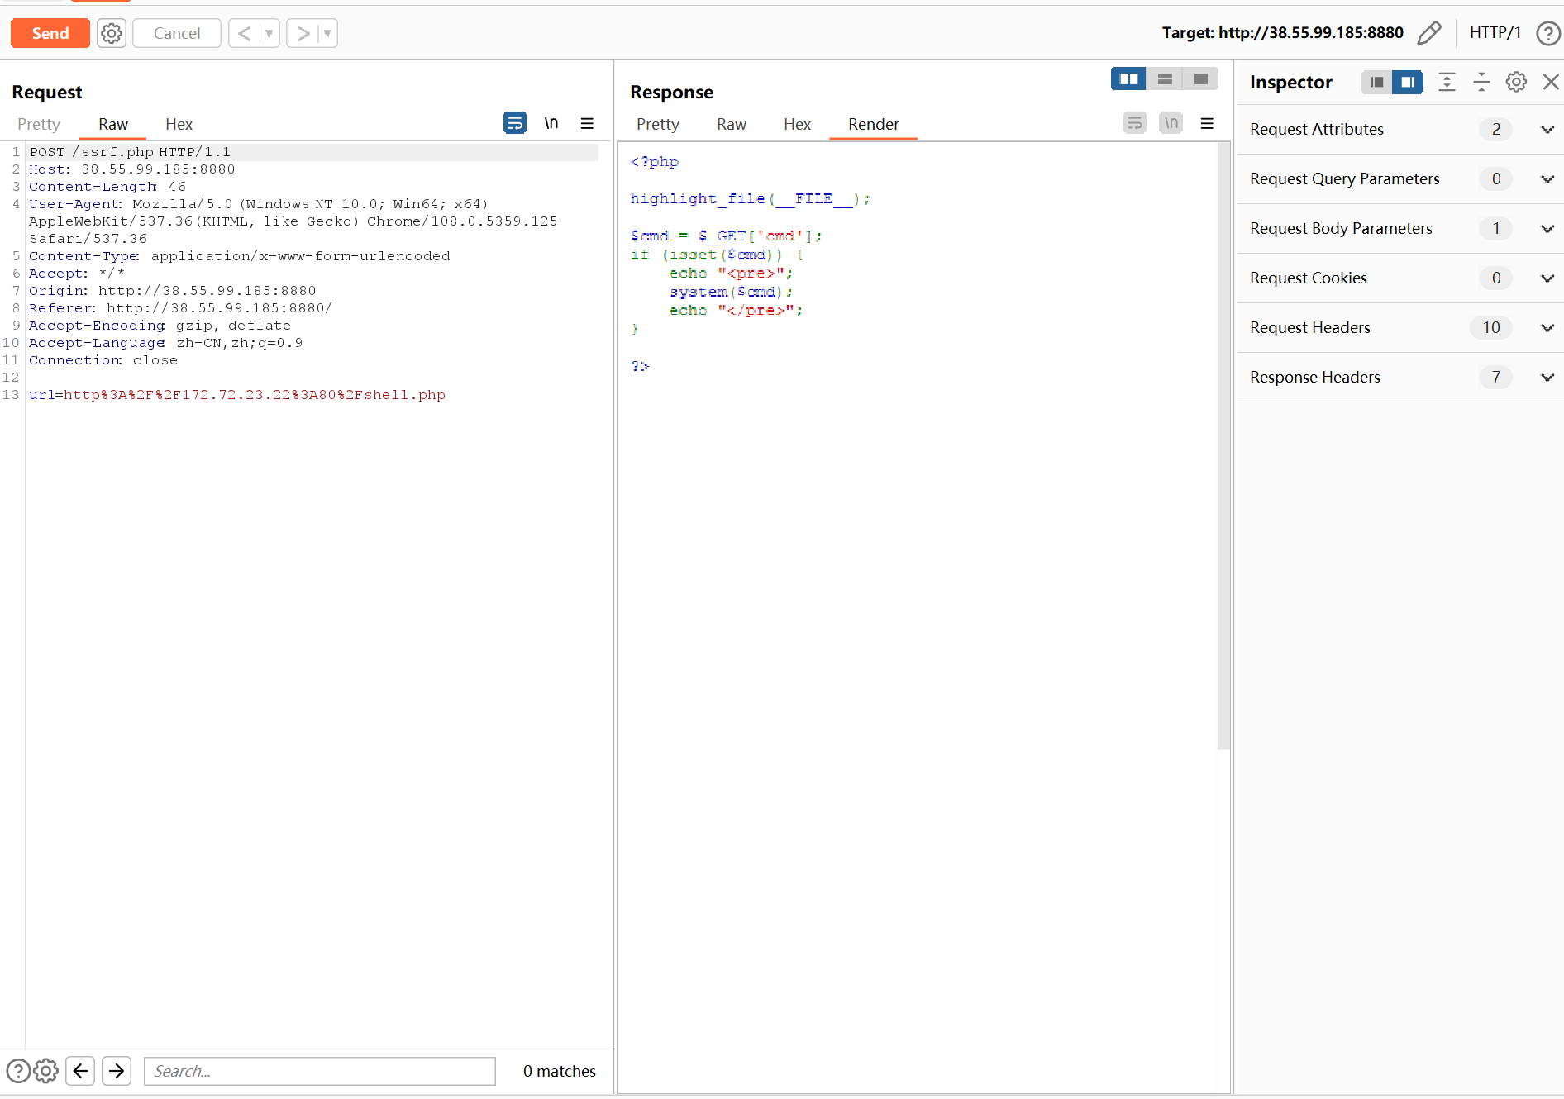
Task: Open send options gear next to Send
Action: tap(112, 33)
